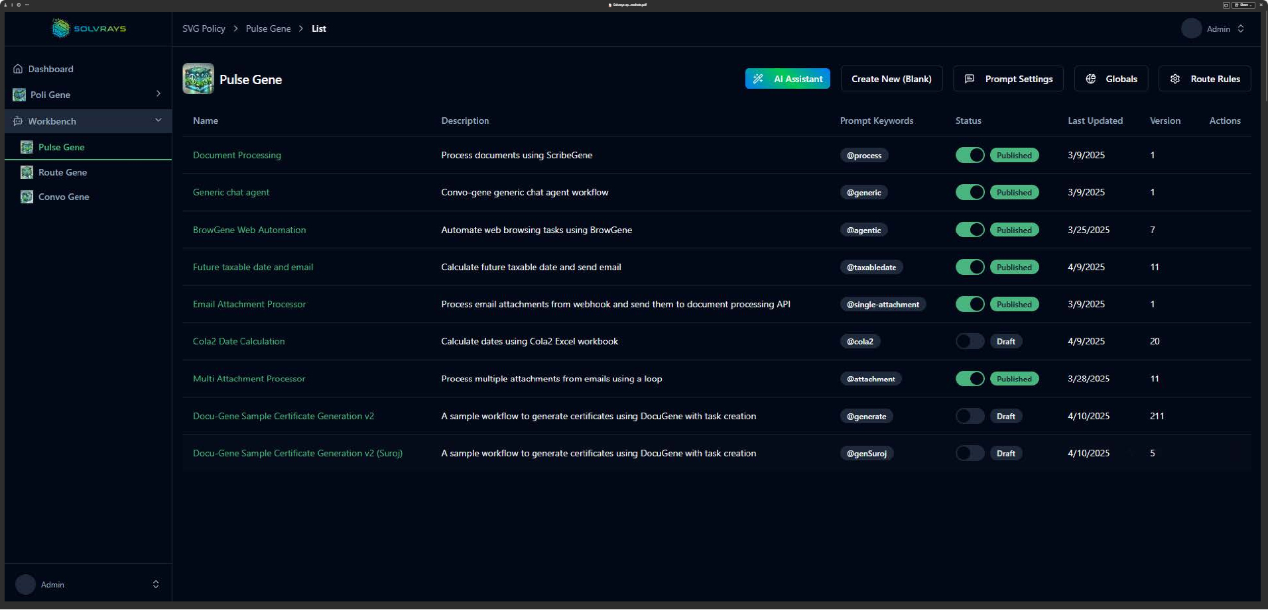Click the Route Gene sidebar icon
This screenshot has height=610, width=1268.
(27, 172)
